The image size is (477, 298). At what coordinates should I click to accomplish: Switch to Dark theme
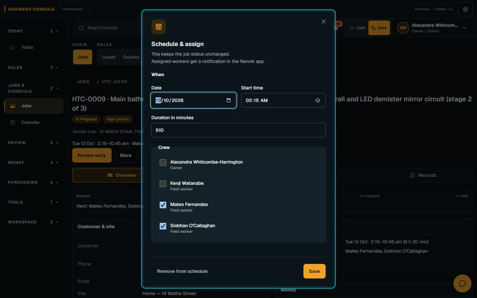point(379,28)
